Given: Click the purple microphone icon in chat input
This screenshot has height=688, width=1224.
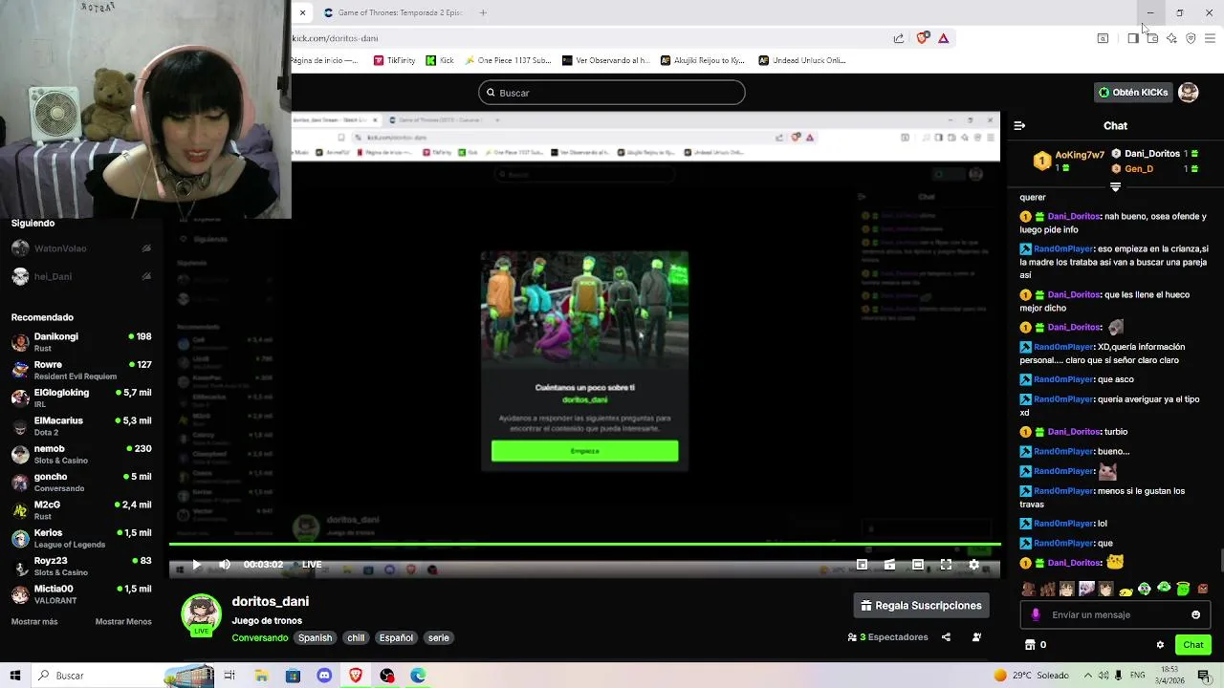Looking at the screenshot, I should pyautogui.click(x=1036, y=615).
